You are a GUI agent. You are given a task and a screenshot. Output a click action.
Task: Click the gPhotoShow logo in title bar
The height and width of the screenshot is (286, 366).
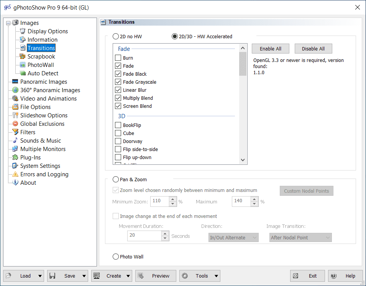pyautogui.click(x=7, y=7)
